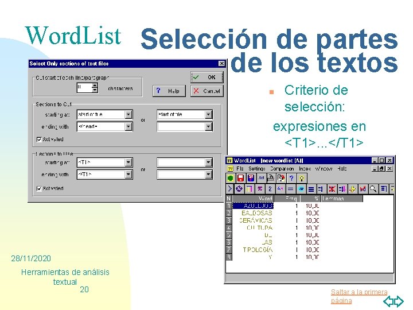Click the .txt save-as-text toolbar icon

(261, 179)
